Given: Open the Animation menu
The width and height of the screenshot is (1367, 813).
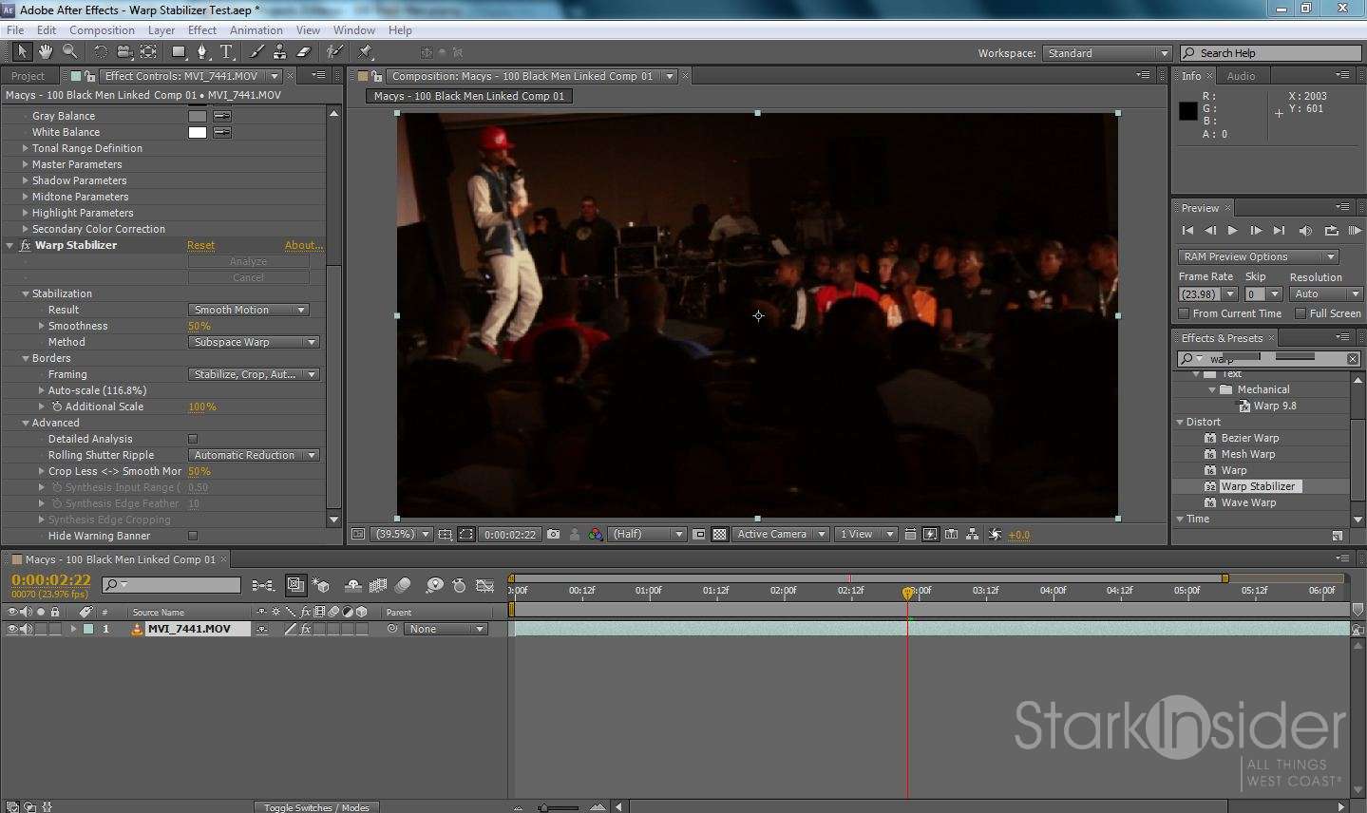Looking at the screenshot, I should pos(256,29).
